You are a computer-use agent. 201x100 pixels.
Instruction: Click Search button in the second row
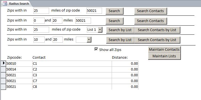tap(114, 21)
